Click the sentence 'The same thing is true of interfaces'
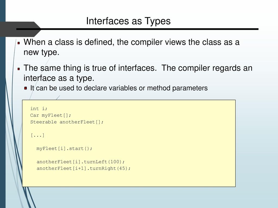278x208 pixels. coord(90,68)
